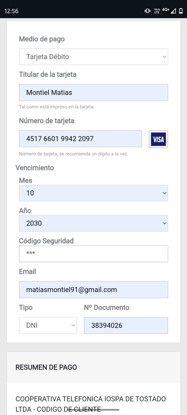Tap the bottom navigation gesture bar
187x415 pixels.
point(94,410)
